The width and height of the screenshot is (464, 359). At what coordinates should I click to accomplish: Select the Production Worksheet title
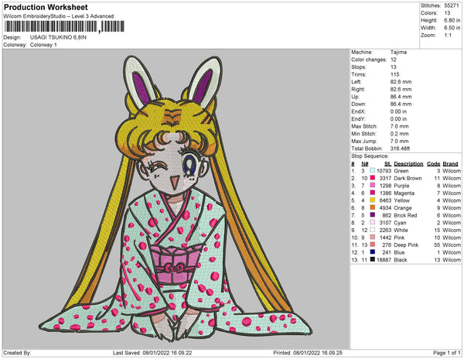(46, 7)
